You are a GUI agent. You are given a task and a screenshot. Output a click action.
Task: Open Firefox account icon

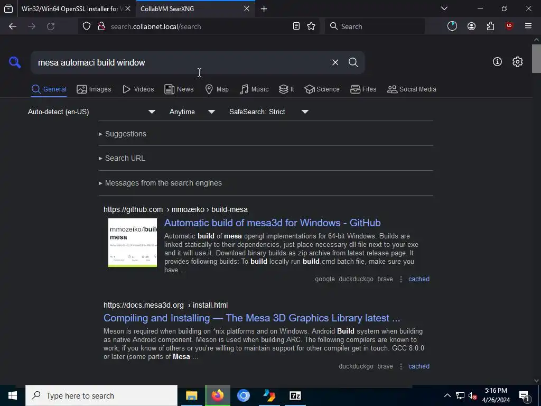click(471, 26)
